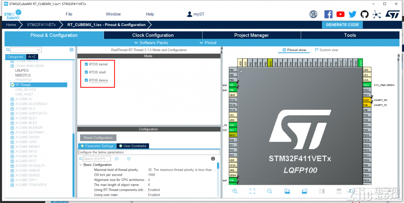The image size is (404, 203).
Task: Open the Parameter Settings tab
Action: [97, 146]
